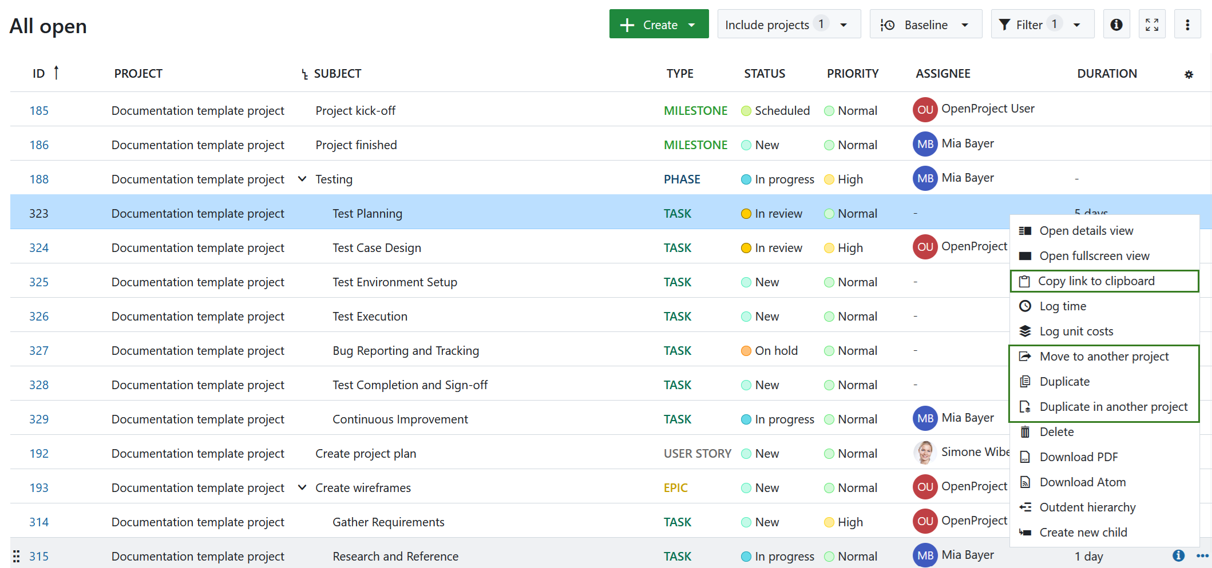1212x568 pixels.
Task: Open the vertical kebab menu top right
Action: (1188, 24)
